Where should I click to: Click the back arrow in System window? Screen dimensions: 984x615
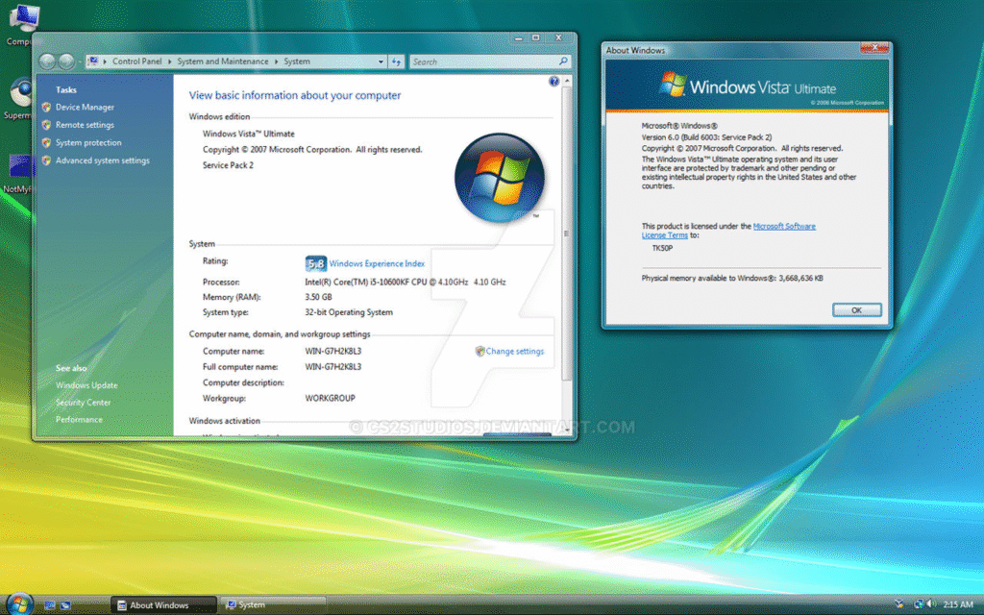point(46,61)
